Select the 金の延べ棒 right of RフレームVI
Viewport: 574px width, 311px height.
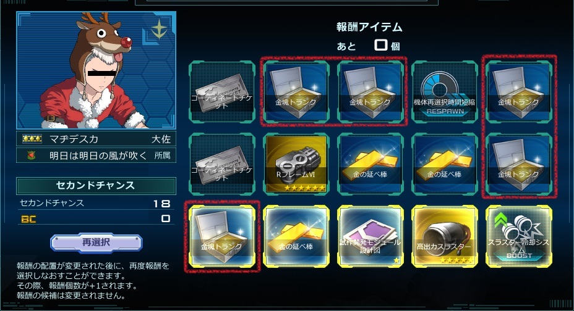(370, 164)
